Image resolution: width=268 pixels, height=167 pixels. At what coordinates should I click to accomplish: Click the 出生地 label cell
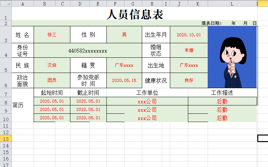click(156, 65)
